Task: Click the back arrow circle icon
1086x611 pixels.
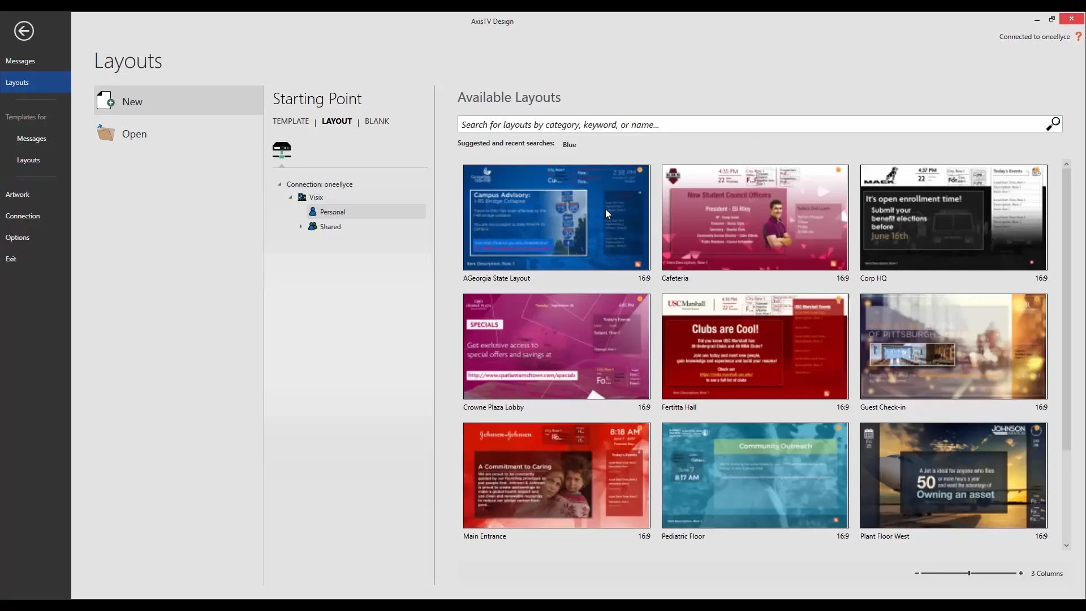Action: 24,31
